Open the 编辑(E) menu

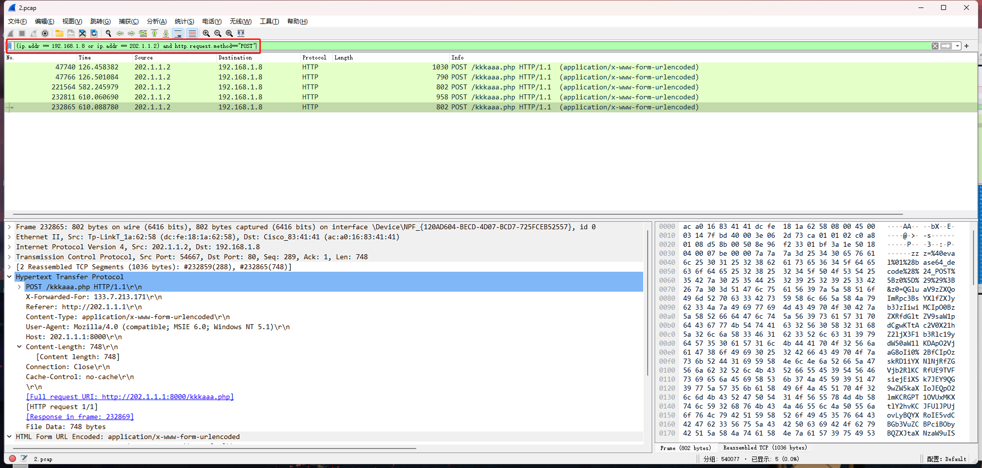tap(44, 21)
